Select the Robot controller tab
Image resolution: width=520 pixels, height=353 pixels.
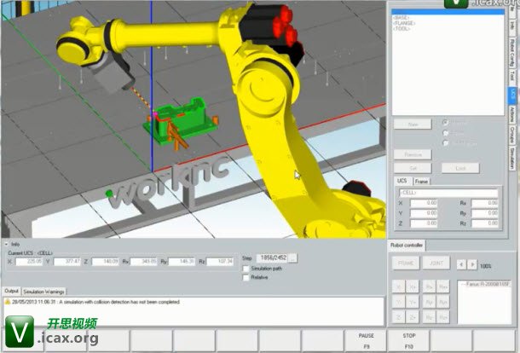point(407,246)
